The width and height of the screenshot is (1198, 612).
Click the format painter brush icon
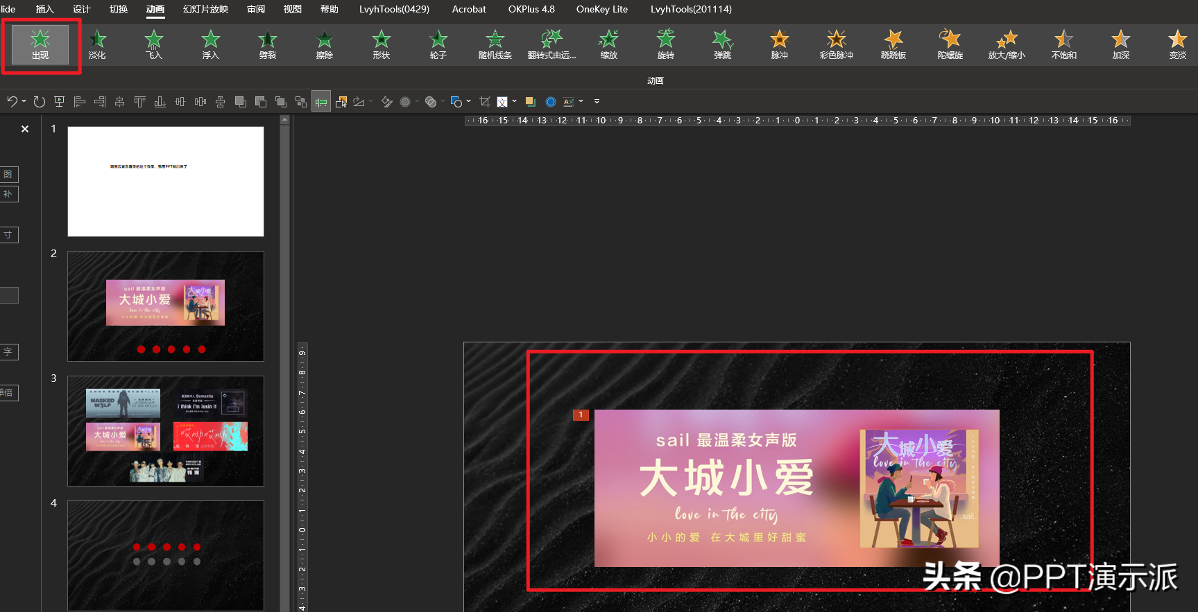[x=387, y=102]
